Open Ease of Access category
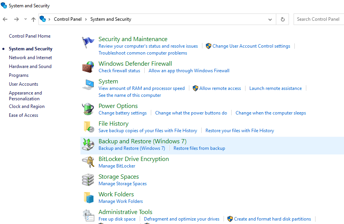 coord(23,115)
